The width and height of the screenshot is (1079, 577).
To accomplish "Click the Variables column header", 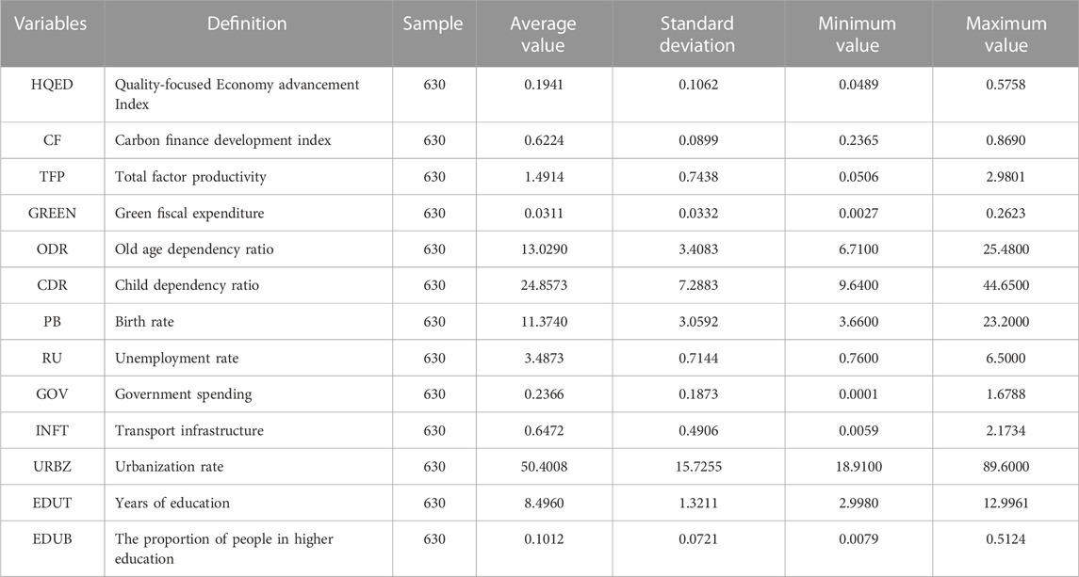I will click(x=51, y=24).
